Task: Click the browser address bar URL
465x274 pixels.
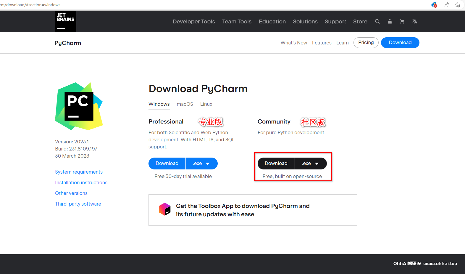Action: click(30, 5)
